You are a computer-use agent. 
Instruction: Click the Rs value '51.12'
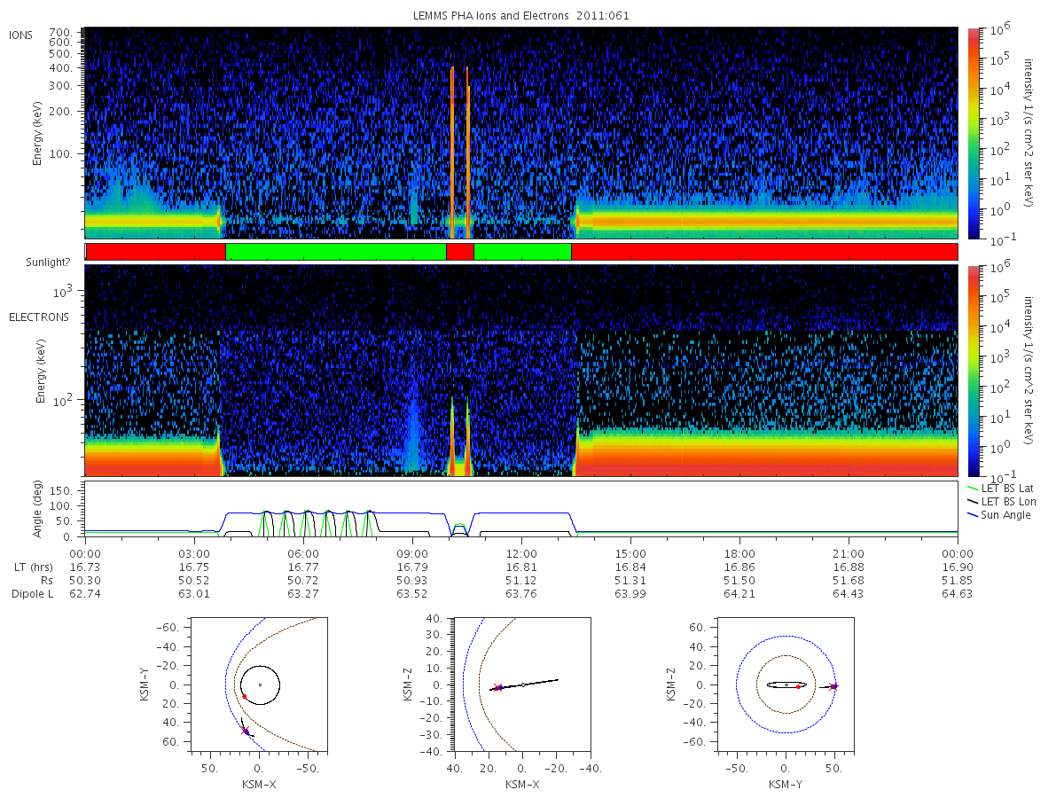521,579
